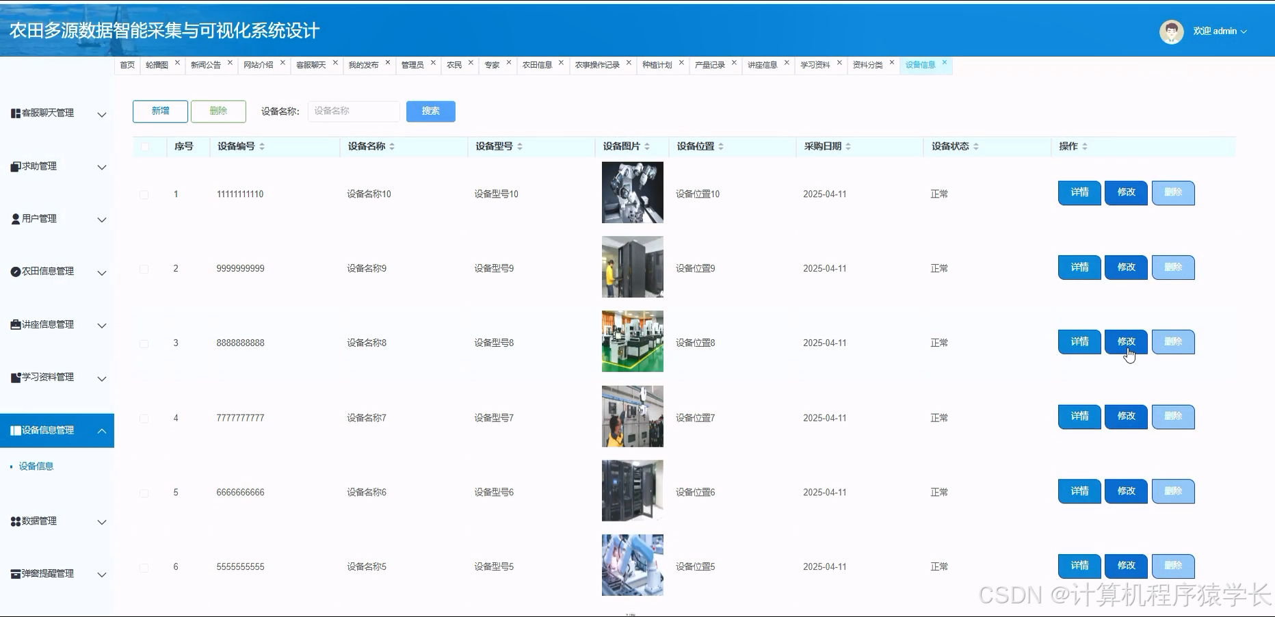The height and width of the screenshot is (617, 1275).
Task: Open the robot arm image of 设备名称10
Action: 633,192
